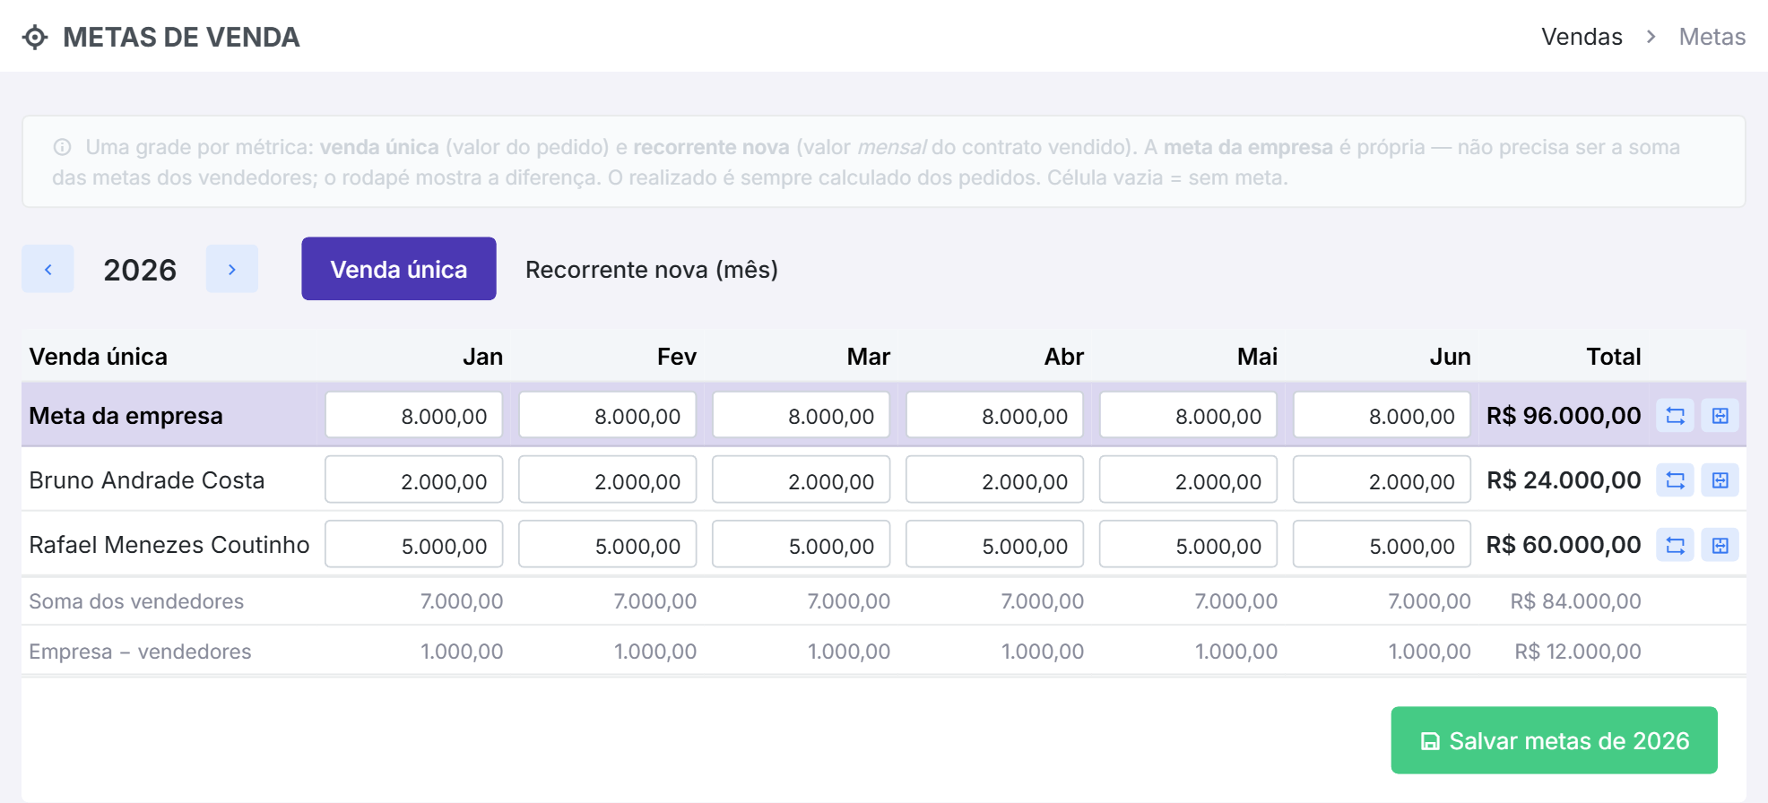Viewport: 1768px width, 803px height.
Task: Focus Bruno Andrade Costa's Mar goal field
Action: click(802, 479)
